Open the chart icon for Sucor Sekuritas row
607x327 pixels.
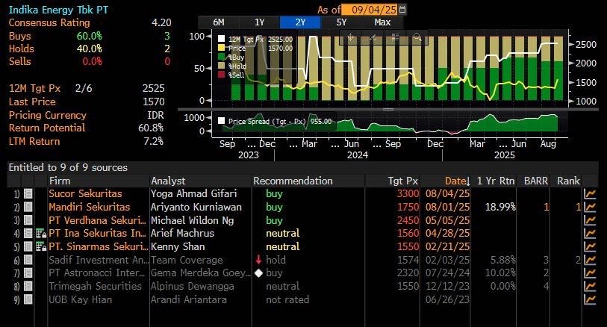(x=590, y=194)
